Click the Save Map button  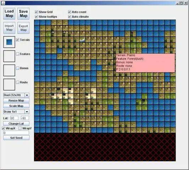[23, 13]
